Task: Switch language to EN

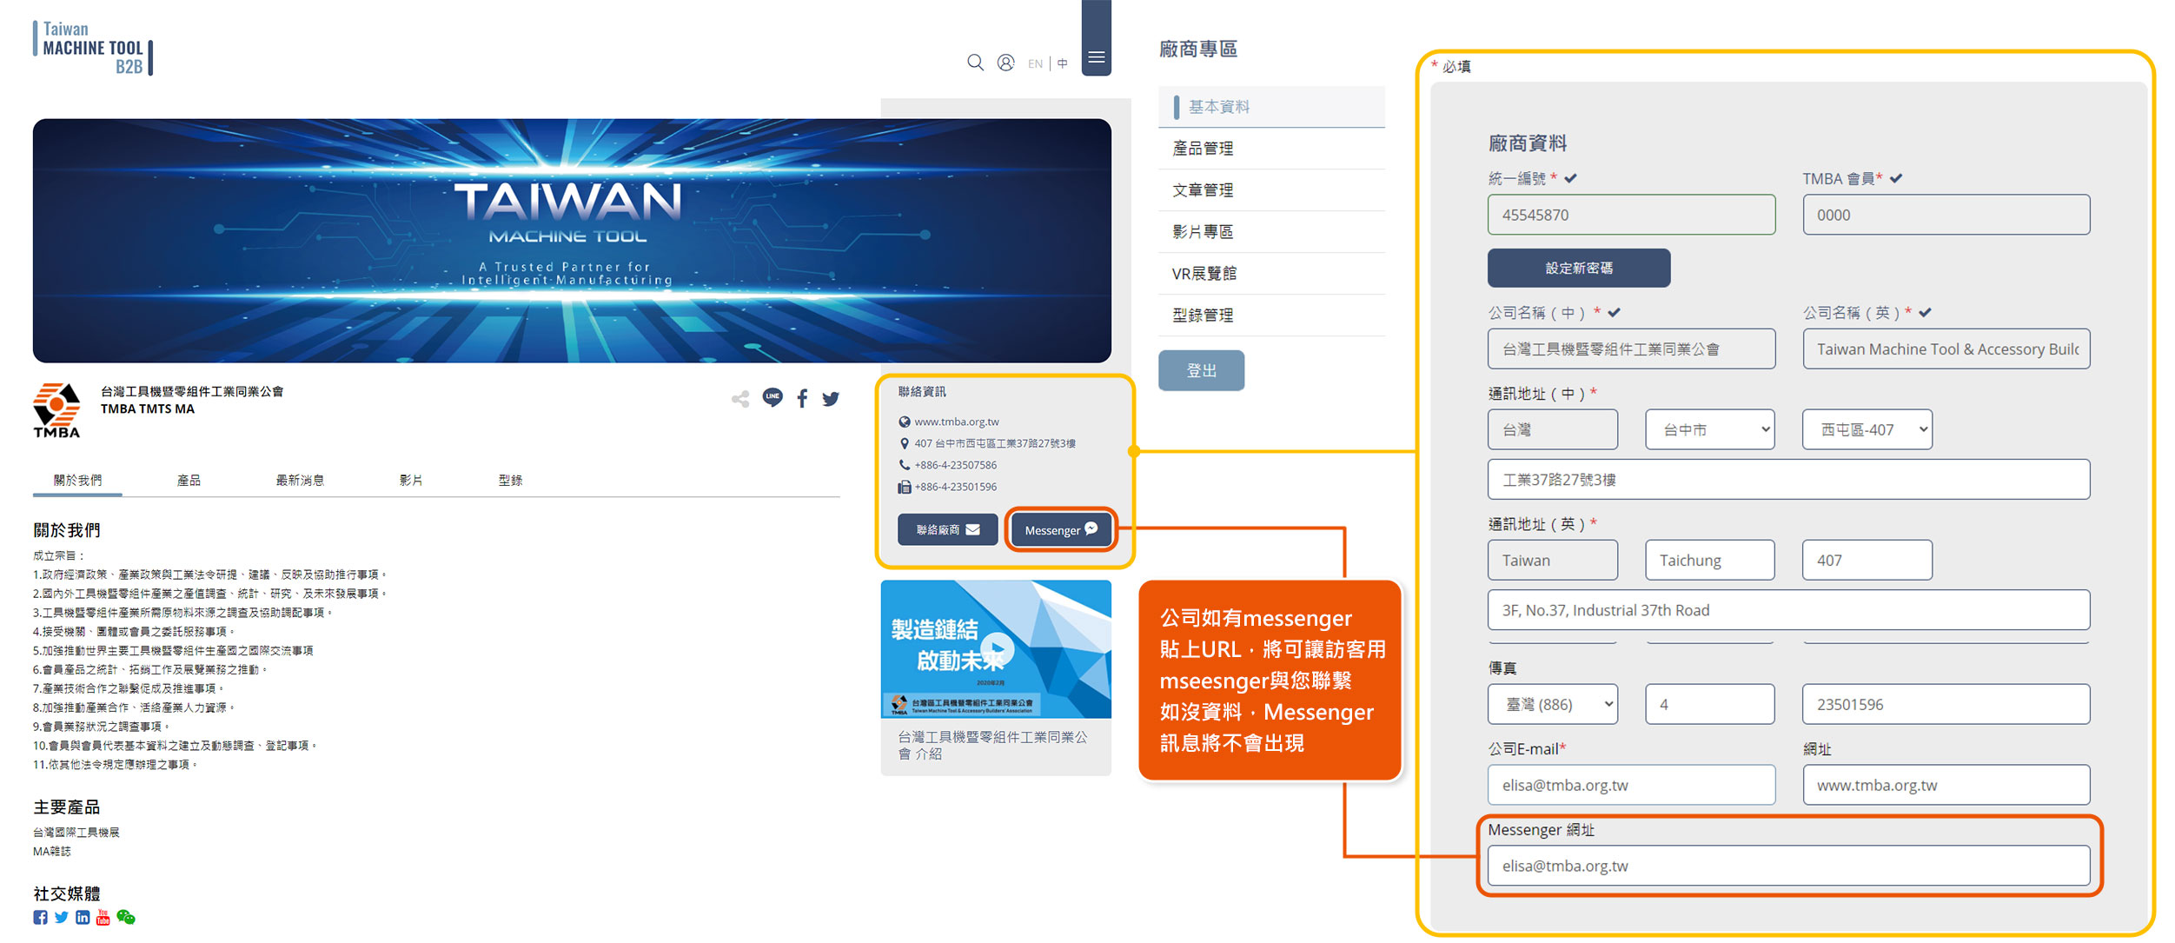Action: click(1035, 63)
